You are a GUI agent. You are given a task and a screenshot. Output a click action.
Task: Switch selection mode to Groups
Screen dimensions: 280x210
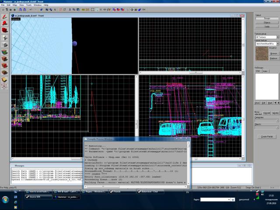267,18
